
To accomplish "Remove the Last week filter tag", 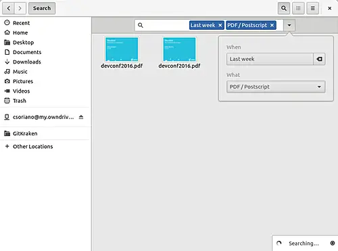I will coord(220,25).
